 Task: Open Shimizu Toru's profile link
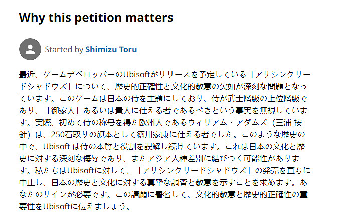pos(111,49)
